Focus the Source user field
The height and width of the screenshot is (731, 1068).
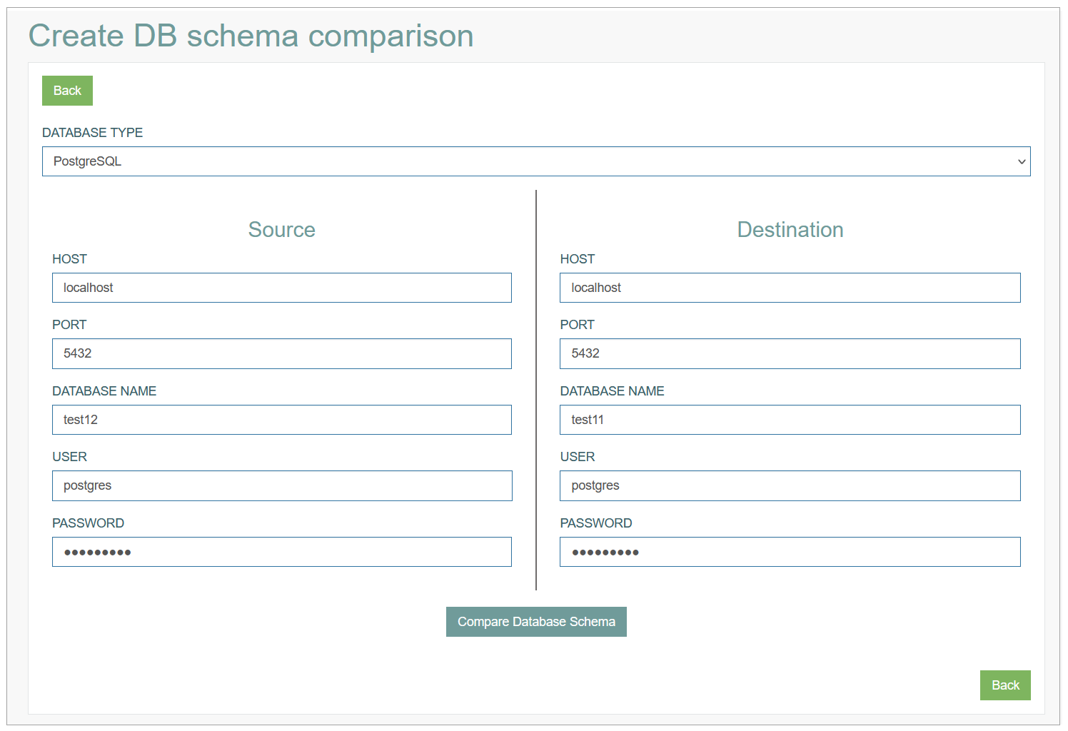click(282, 485)
